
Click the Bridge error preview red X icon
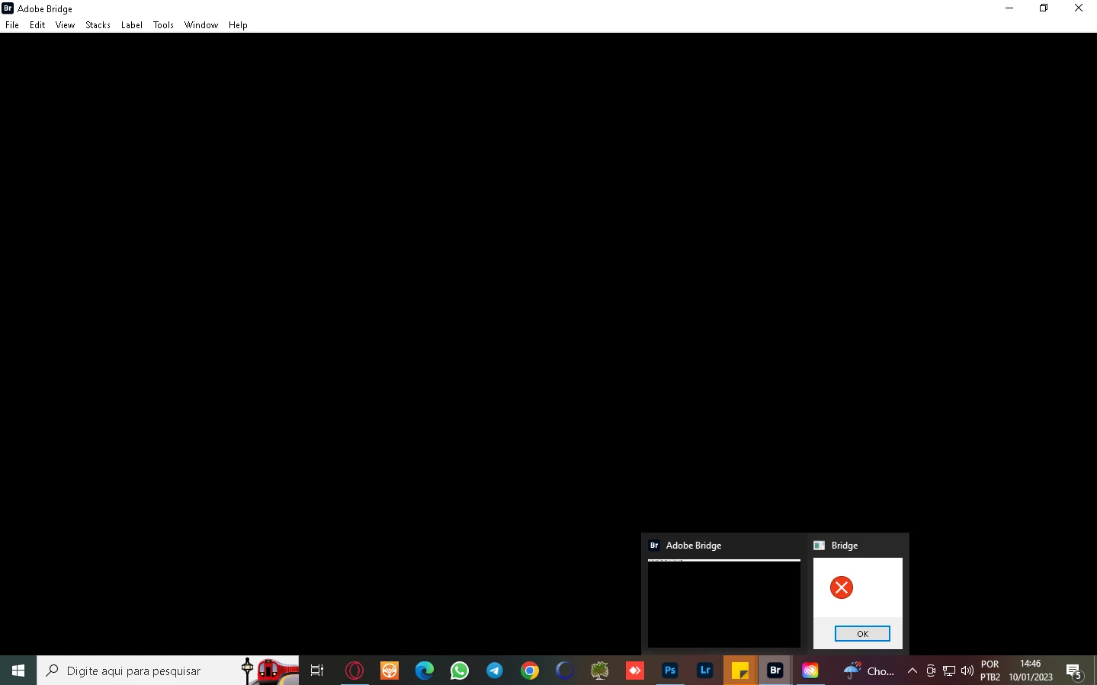pyautogui.click(x=842, y=587)
